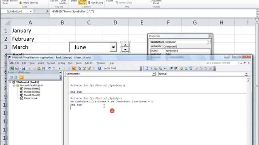Open the Name Box dropdown arrow
This screenshot has width=259, height=145.
pyautogui.click(x=31, y=11)
